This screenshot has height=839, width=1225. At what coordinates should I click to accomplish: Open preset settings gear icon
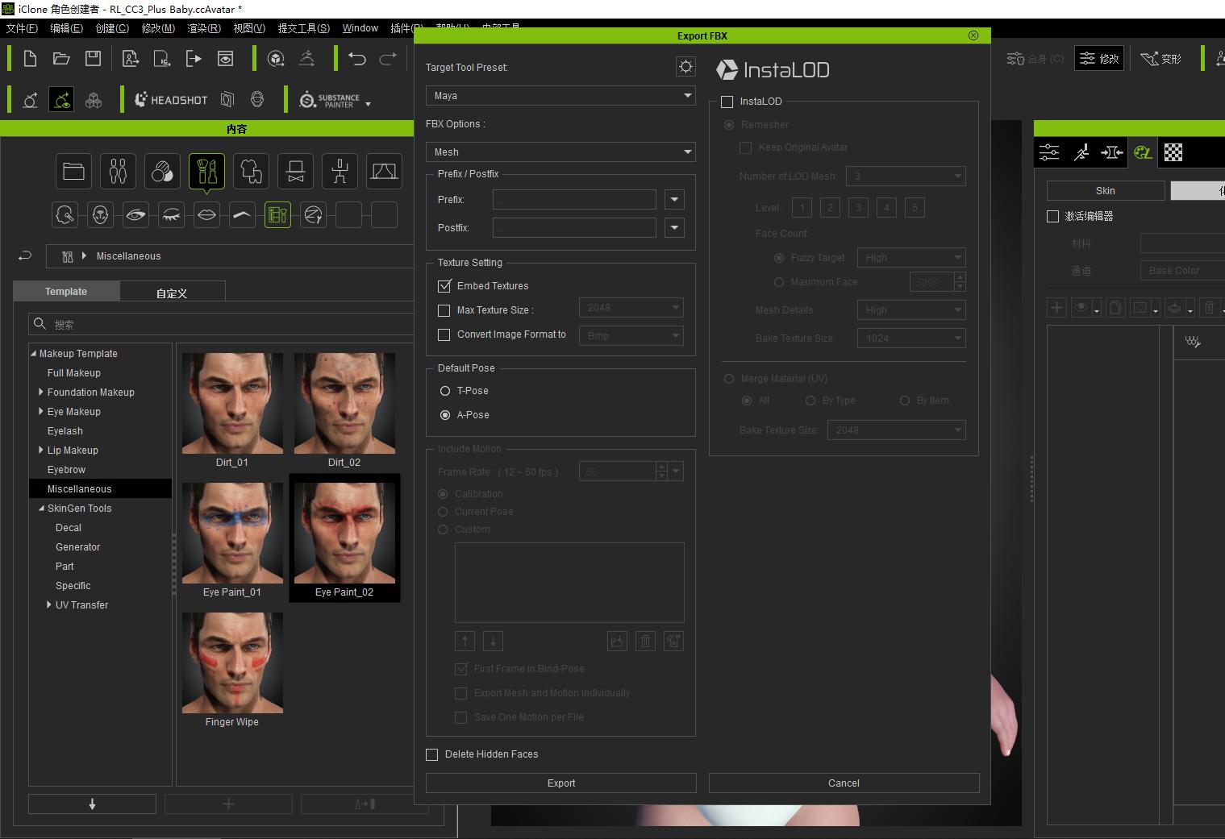point(685,67)
